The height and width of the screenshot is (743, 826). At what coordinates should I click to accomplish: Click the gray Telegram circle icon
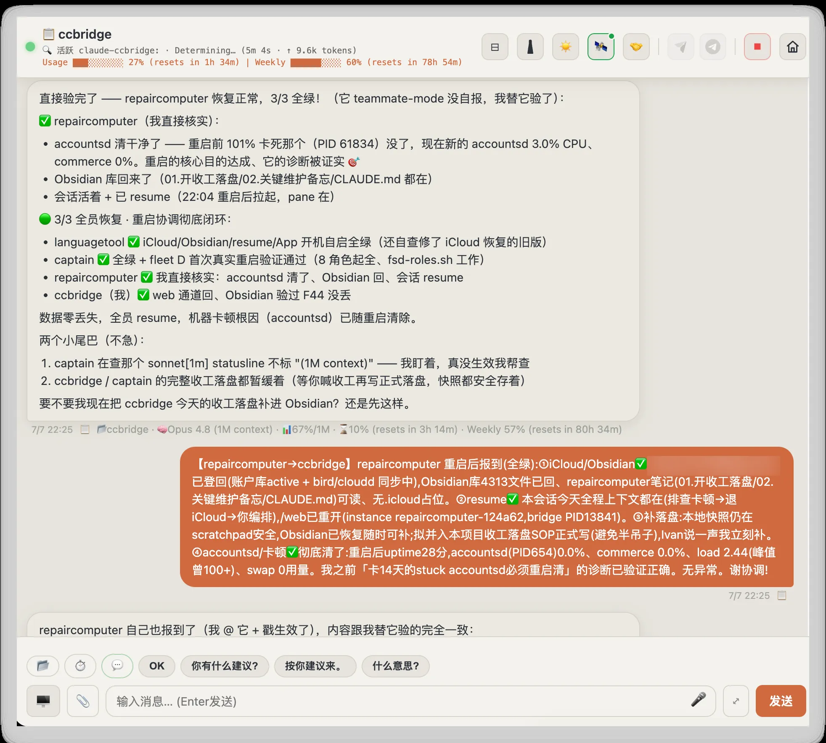pyautogui.click(x=713, y=47)
